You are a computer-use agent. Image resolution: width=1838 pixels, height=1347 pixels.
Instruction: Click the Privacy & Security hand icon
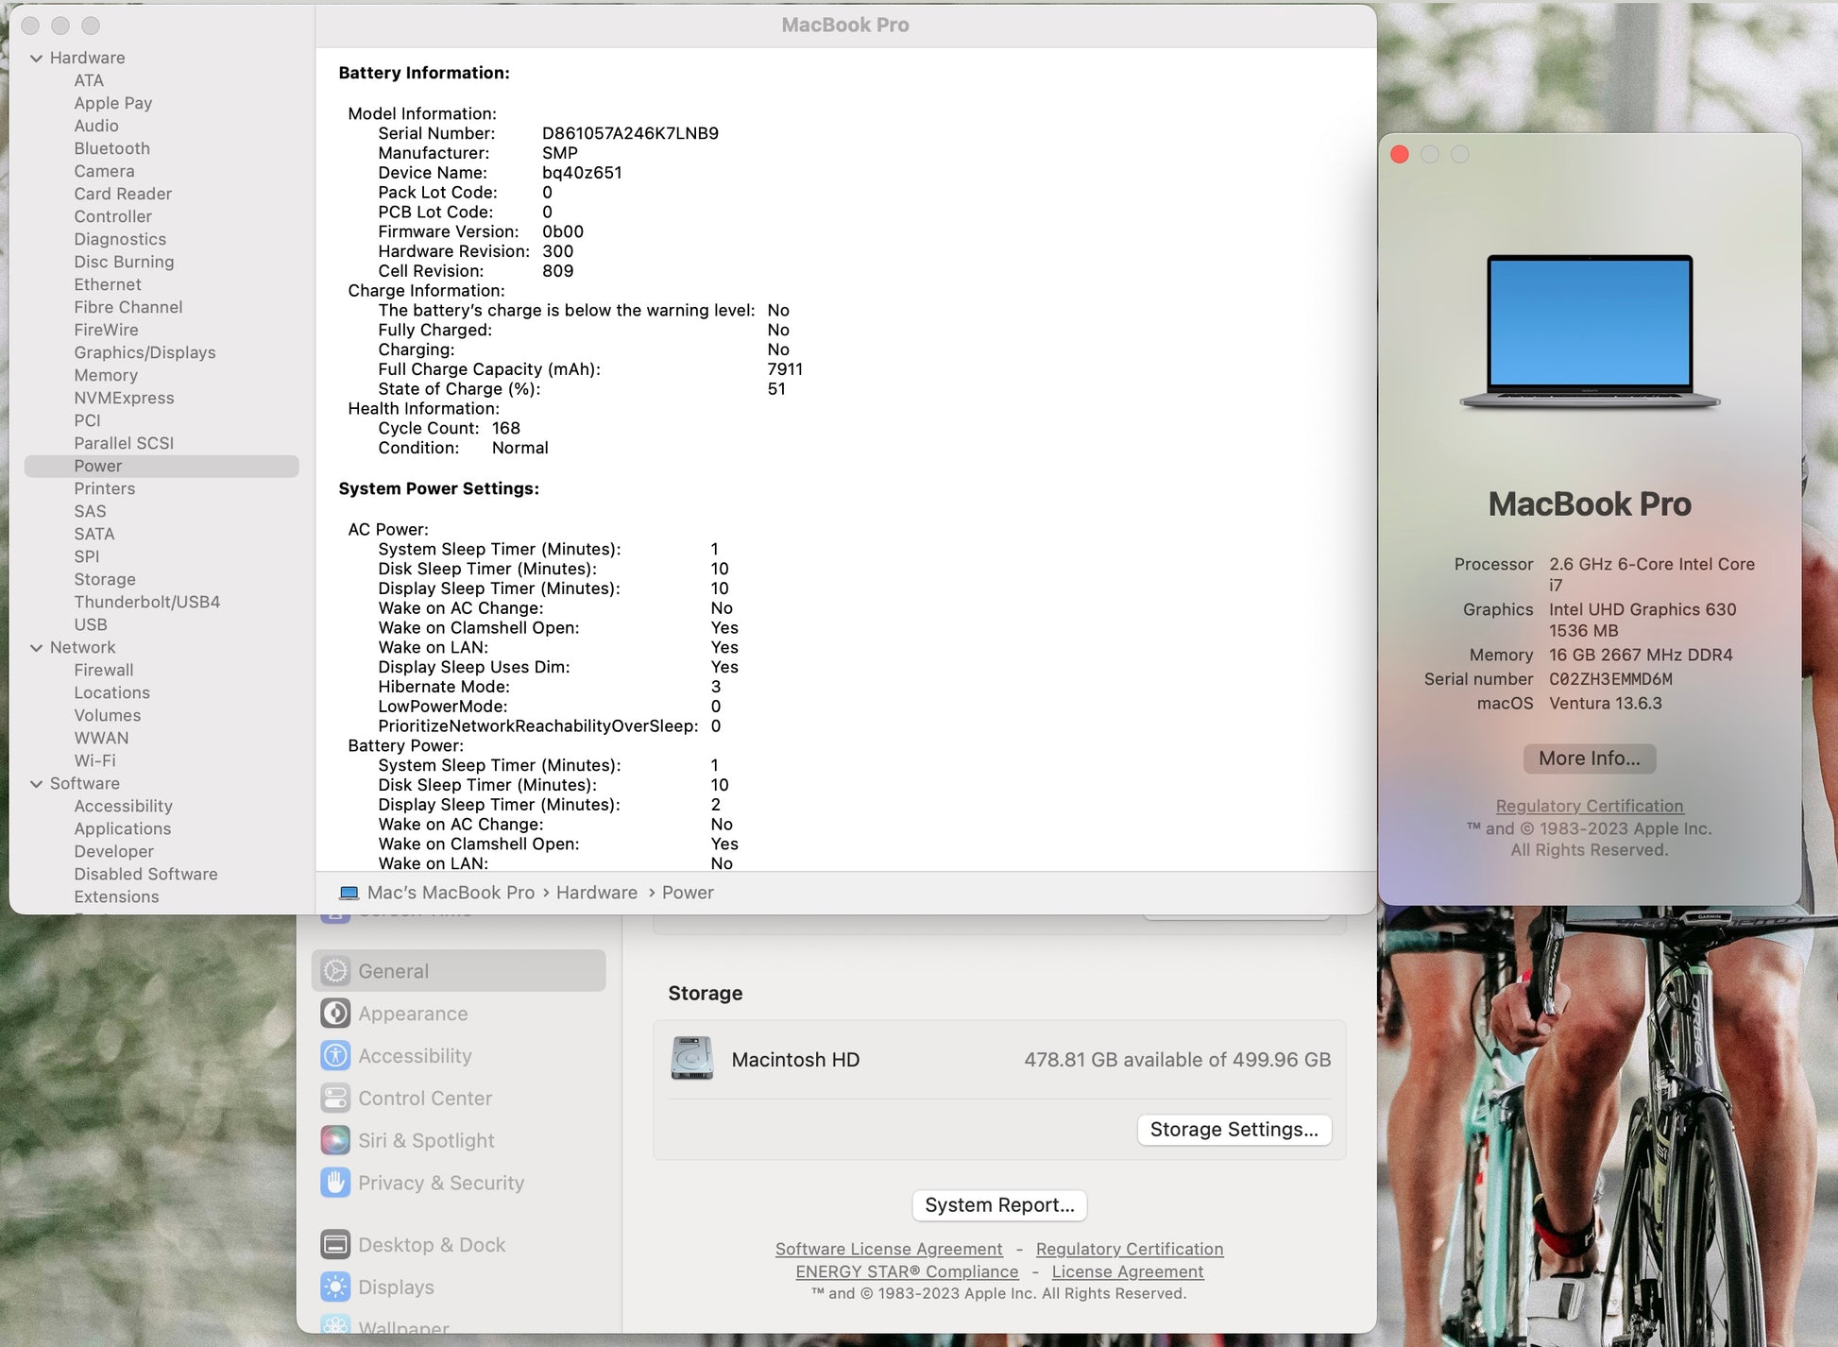click(x=335, y=1183)
